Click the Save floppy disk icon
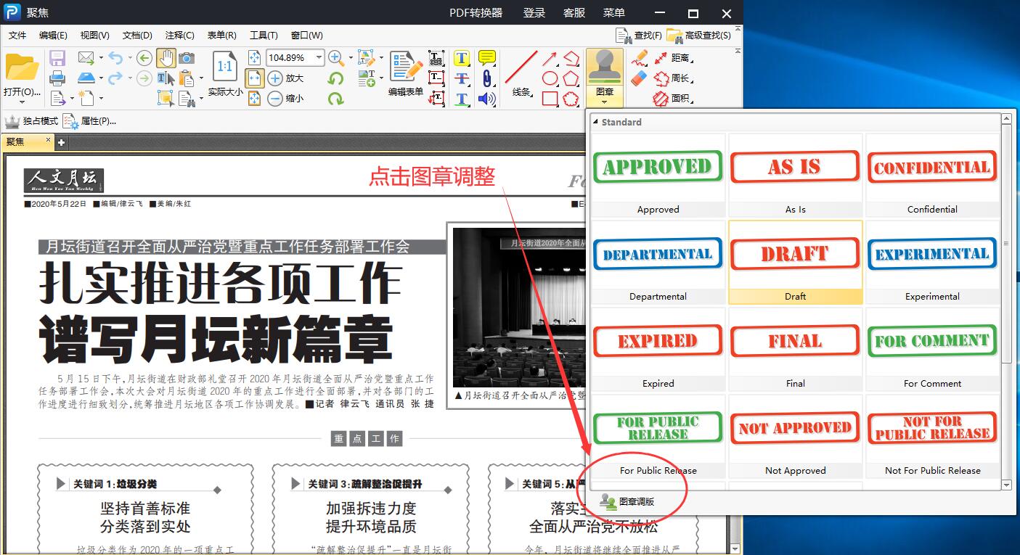The height and width of the screenshot is (555, 1020). click(57, 58)
